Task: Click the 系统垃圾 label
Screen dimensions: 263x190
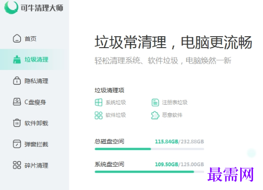Action: (x=116, y=102)
